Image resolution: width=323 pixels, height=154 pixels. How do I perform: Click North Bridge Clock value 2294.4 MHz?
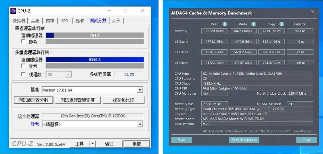point(300,93)
